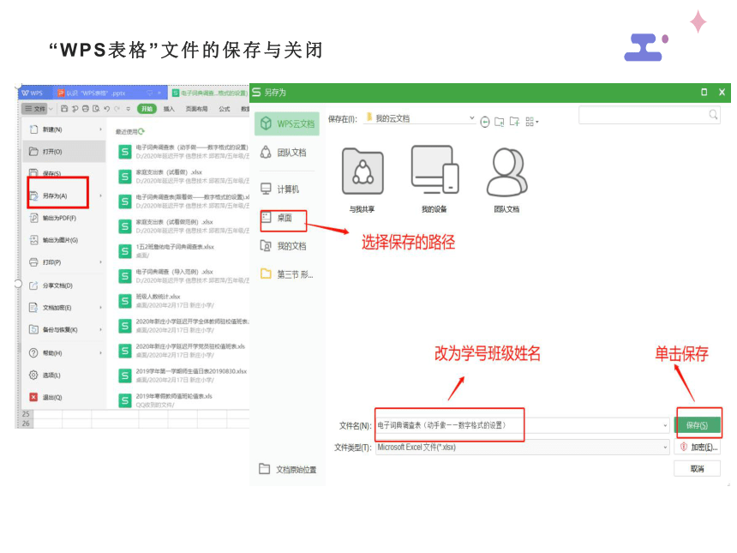This screenshot has width=737, height=553.
Task: Select 第三节 folder in Save As sidebar
Action: click(x=287, y=274)
